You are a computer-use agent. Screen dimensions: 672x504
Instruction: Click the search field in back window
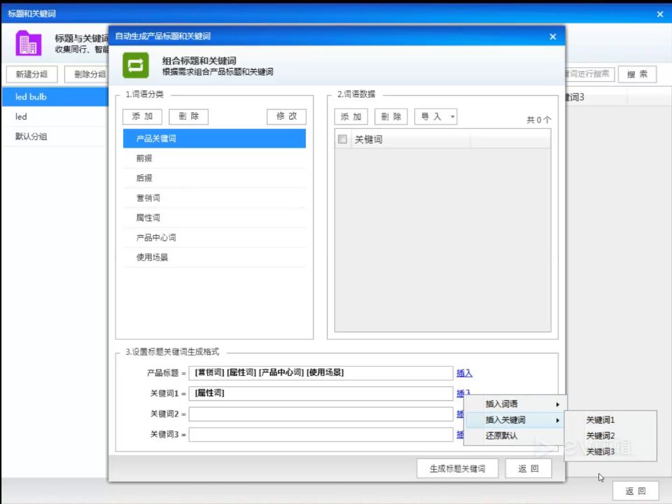point(590,74)
